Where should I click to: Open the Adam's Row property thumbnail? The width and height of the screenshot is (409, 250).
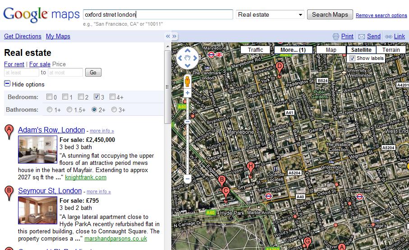pyautogui.click(x=37, y=150)
